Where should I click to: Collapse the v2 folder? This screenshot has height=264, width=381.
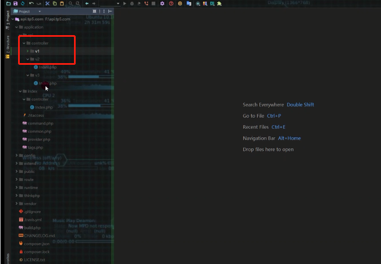pos(27,59)
